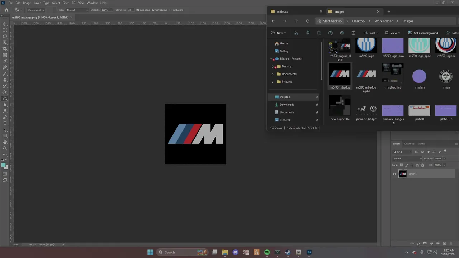Select the Lasso tool

[x=5, y=36]
